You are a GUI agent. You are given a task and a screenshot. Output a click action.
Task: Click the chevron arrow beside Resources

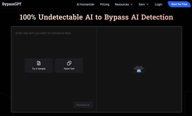(x=131, y=4)
